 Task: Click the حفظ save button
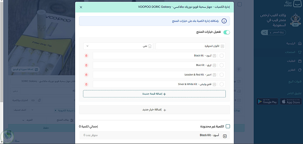click(46, 128)
